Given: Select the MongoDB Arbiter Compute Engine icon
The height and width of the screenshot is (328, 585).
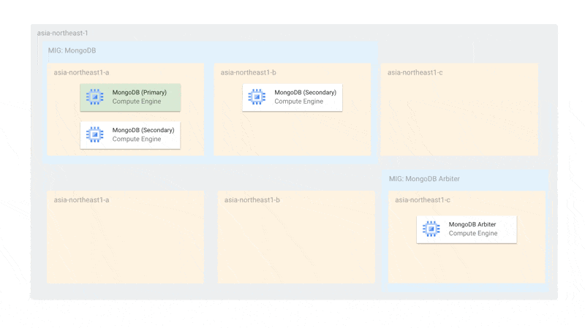Looking at the screenshot, I should click(x=431, y=229).
